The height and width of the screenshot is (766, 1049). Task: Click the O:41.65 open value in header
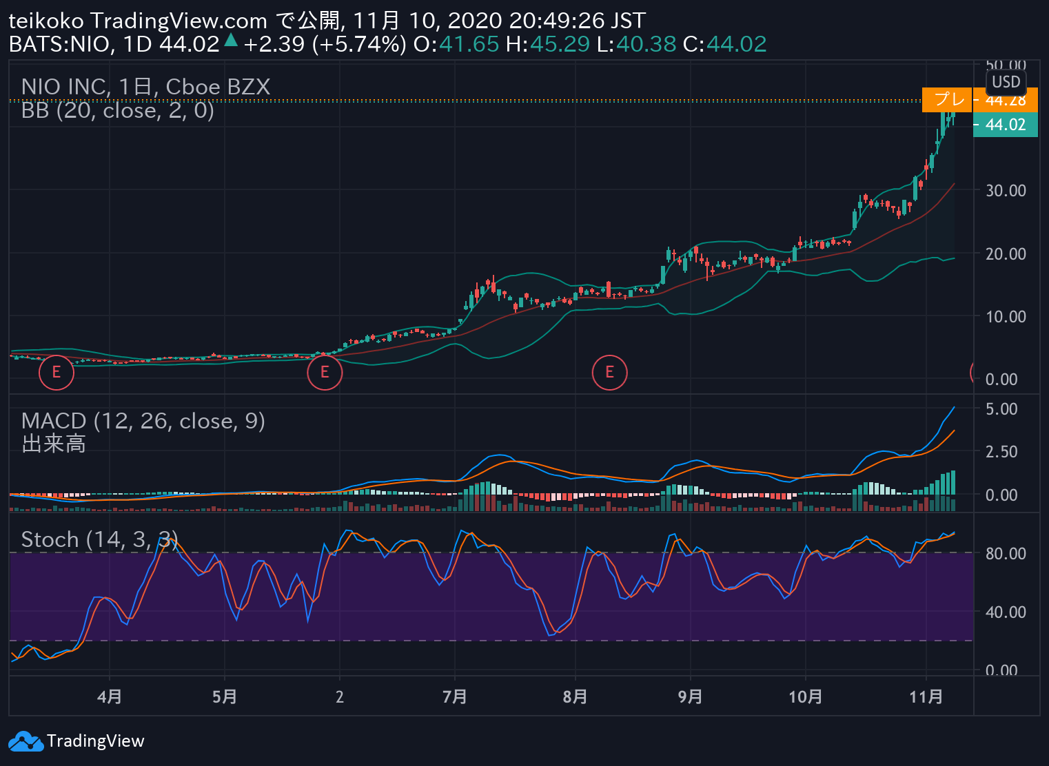456,44
